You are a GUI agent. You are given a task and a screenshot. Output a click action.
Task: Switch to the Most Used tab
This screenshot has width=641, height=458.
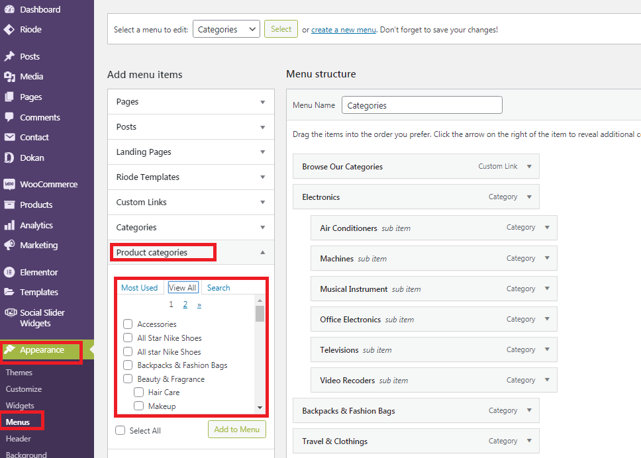click(x=140, y=288)
